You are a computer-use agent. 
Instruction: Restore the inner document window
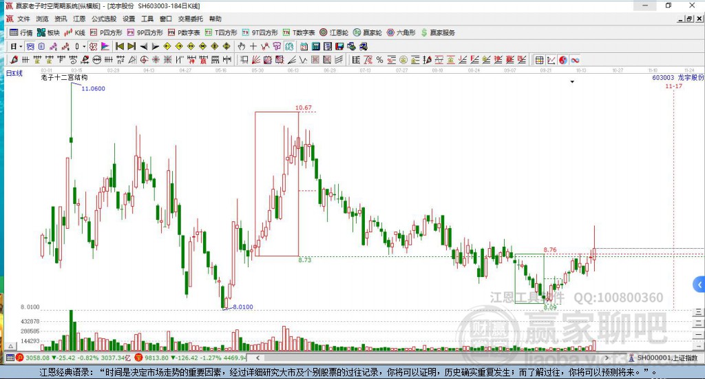tap(689, 19)
